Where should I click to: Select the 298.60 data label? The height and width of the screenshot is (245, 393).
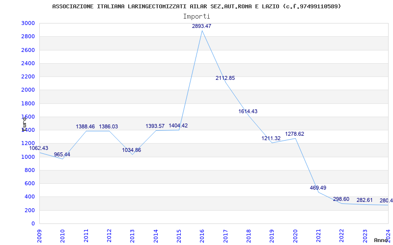click(x=341, y=199)
